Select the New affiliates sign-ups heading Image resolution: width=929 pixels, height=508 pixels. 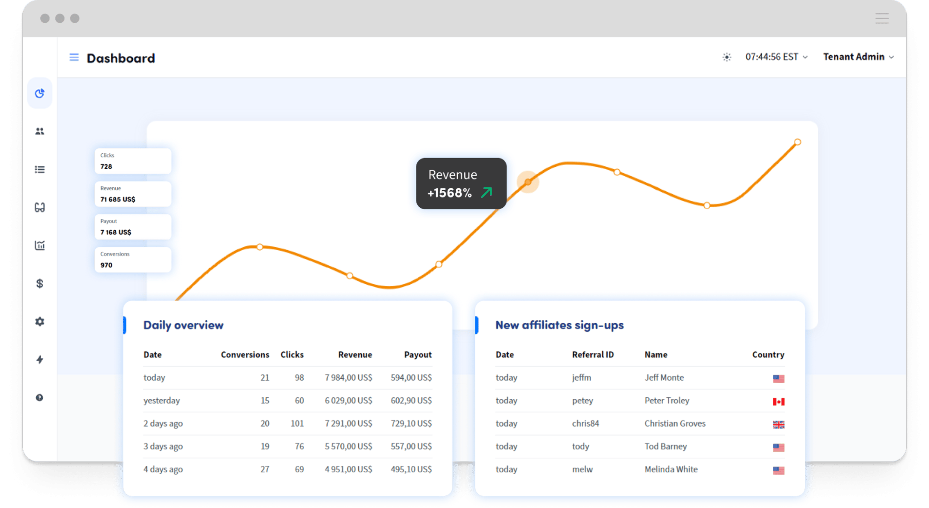click(x=560, y=325)
